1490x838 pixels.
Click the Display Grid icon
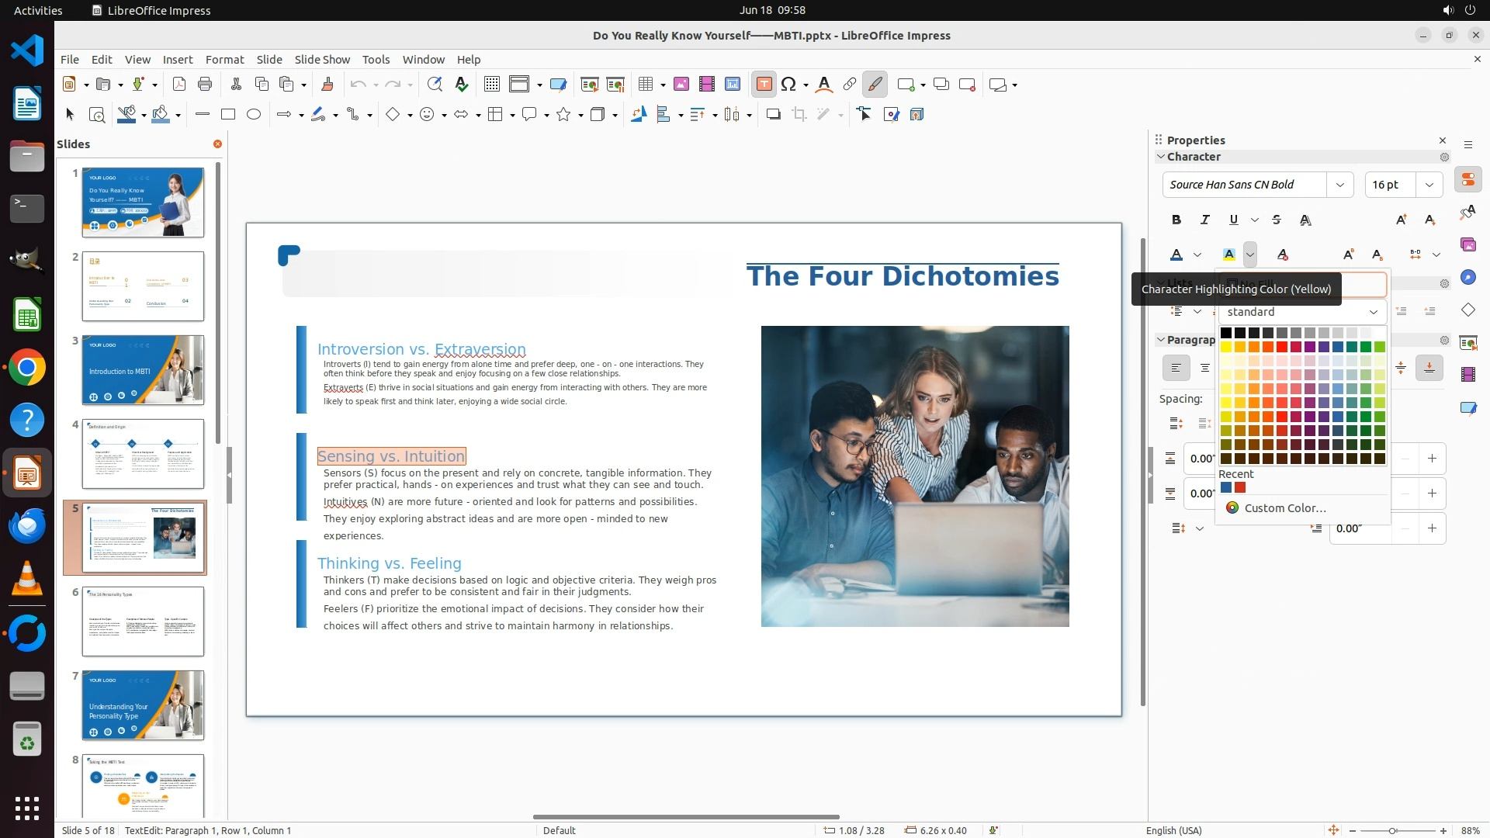pyautogui.click(x=491, y=85)
